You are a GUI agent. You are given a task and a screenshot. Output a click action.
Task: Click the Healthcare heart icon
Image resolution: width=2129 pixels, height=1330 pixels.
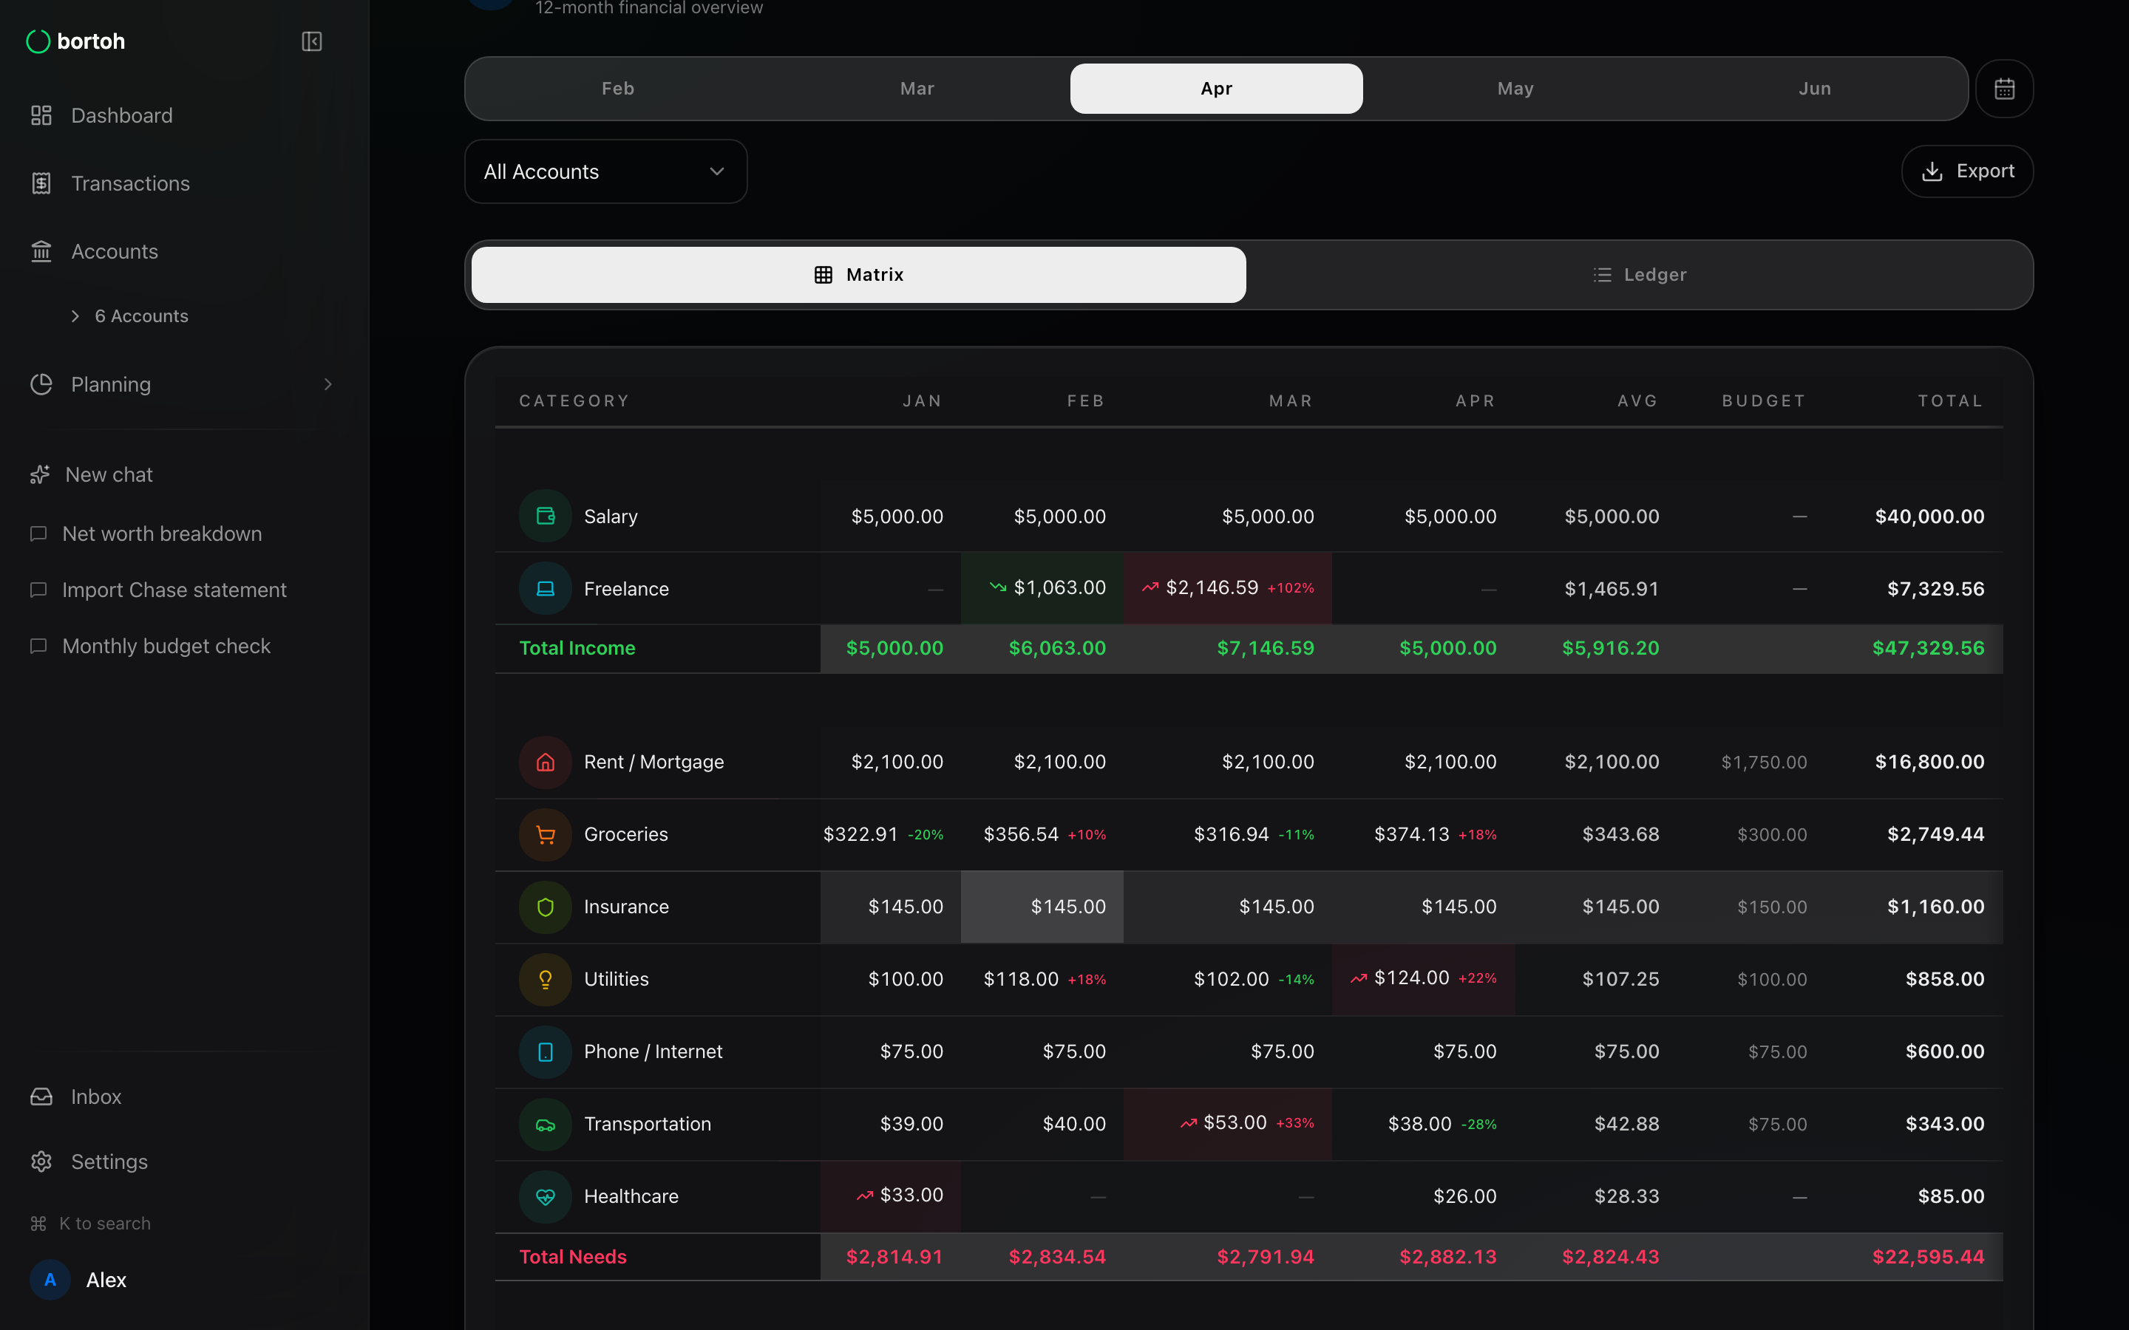coord(546,1196)
